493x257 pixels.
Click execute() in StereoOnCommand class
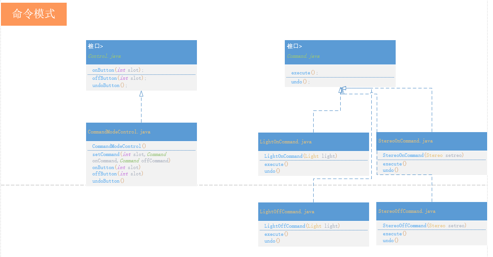coord(395,164)
